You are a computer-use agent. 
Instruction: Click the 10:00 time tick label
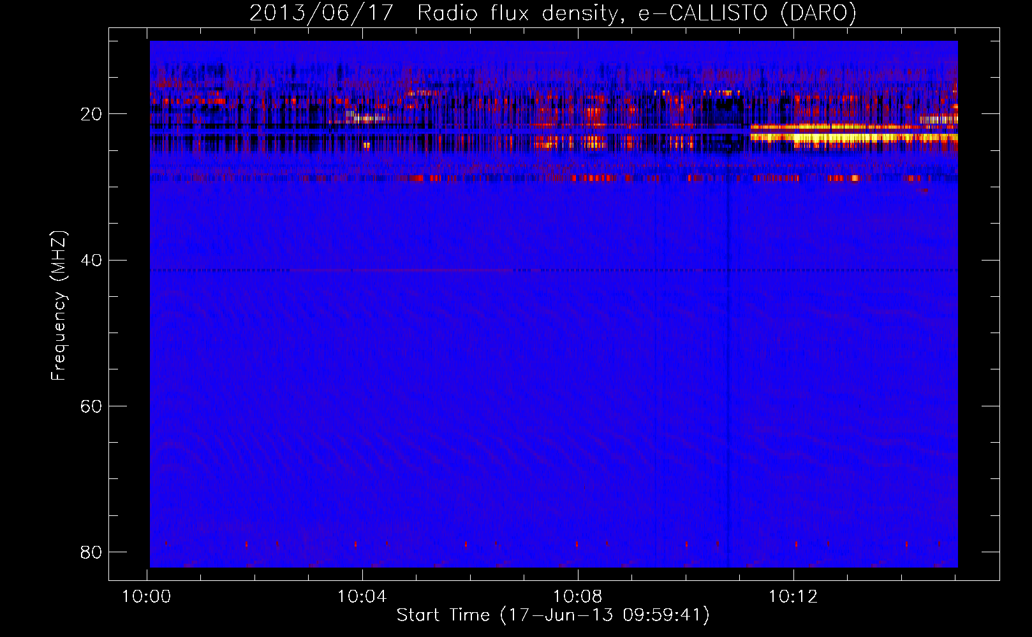click(147, 597)
